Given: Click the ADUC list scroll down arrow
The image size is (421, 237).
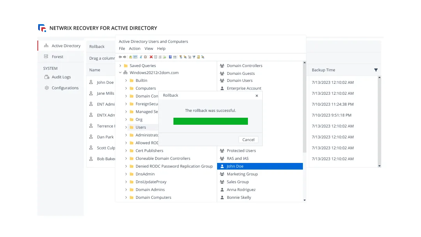Looking at the screenshot, I should coord(304,200).
